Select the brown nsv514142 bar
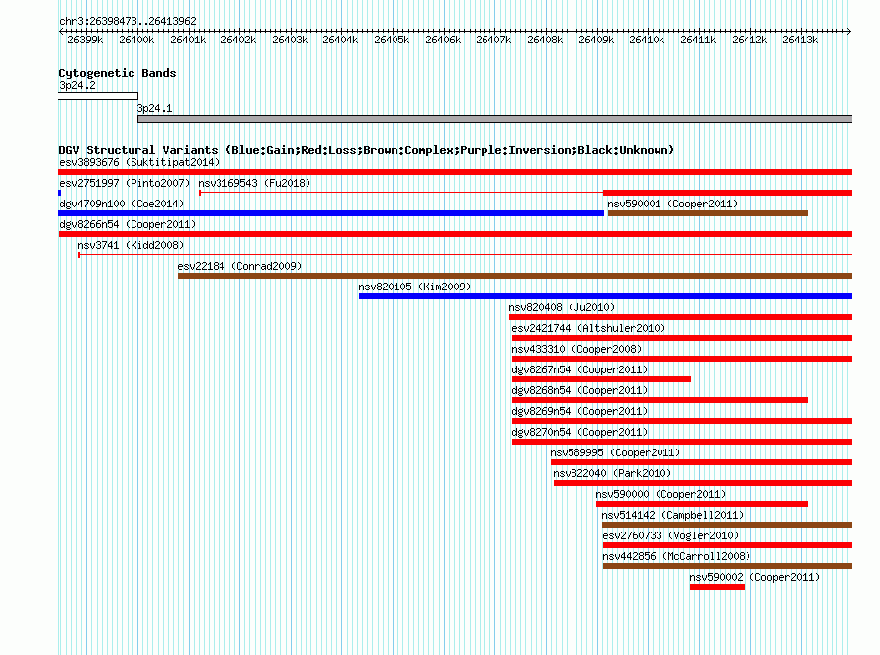The width and height of the screenshot is (880, 655). click(728, 525)
